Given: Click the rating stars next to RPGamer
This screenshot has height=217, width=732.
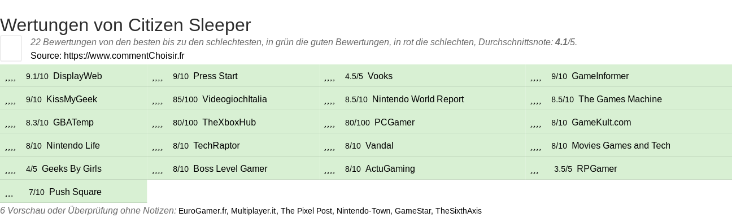Looking at the screenshot, I should 535,170.
